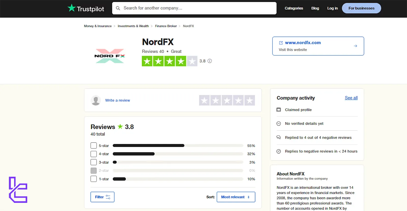407x211 pixels.
Task: Click the Trustpilot wordmark
Action: point(90,9)
